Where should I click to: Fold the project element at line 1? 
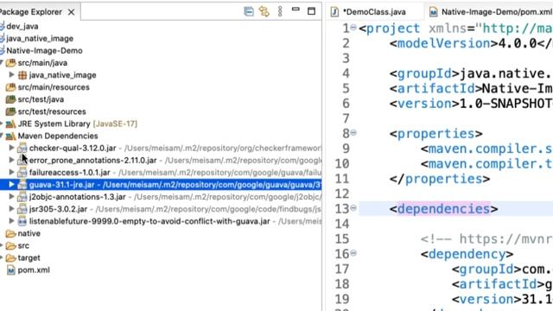(353, 27)
